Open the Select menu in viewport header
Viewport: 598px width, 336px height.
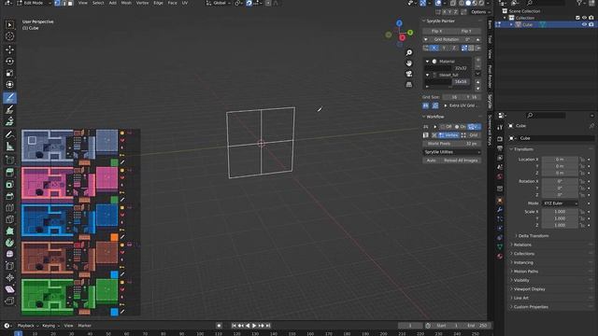click(x=98, y=3)
